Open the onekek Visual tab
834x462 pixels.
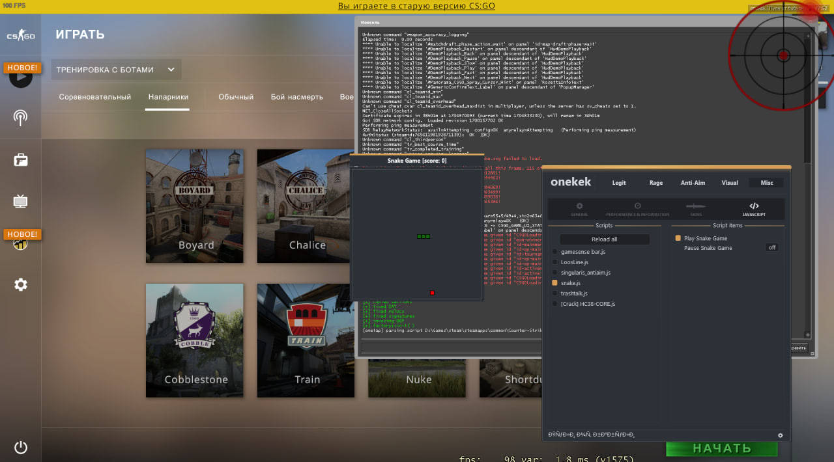(x=730, y=183)
